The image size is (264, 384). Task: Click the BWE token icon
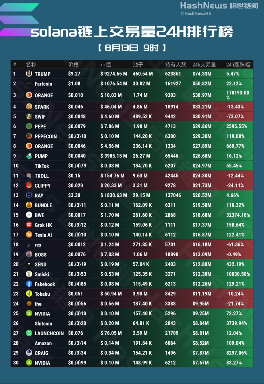29,215
